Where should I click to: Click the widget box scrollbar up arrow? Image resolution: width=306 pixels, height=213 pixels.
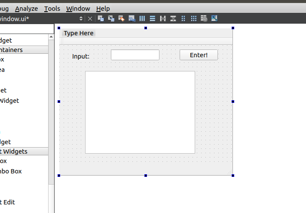click(51, 37)
